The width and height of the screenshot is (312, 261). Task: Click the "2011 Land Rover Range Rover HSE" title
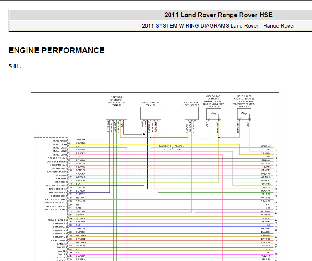tap(218, 15)
